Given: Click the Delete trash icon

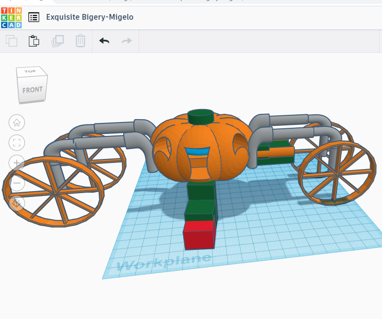Looking at the screenshot, I should tap(80, 40).
